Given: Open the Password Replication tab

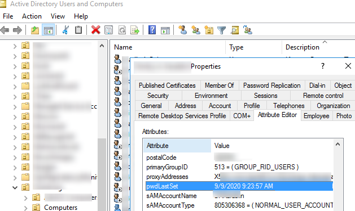Looking at the screenshot, I should 272,86.
